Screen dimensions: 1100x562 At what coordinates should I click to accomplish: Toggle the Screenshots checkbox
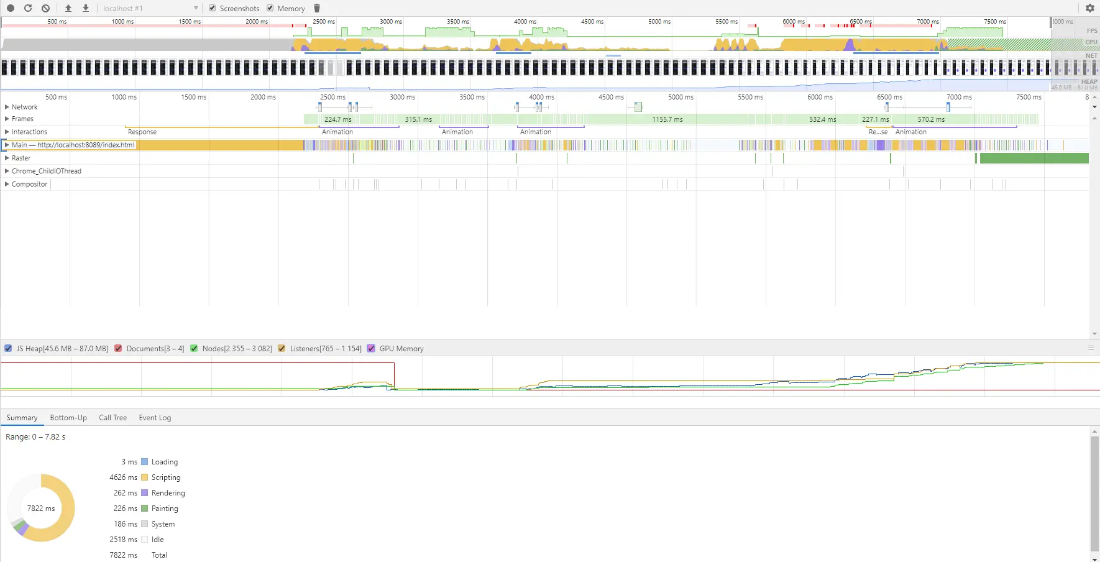click(213, 8)
